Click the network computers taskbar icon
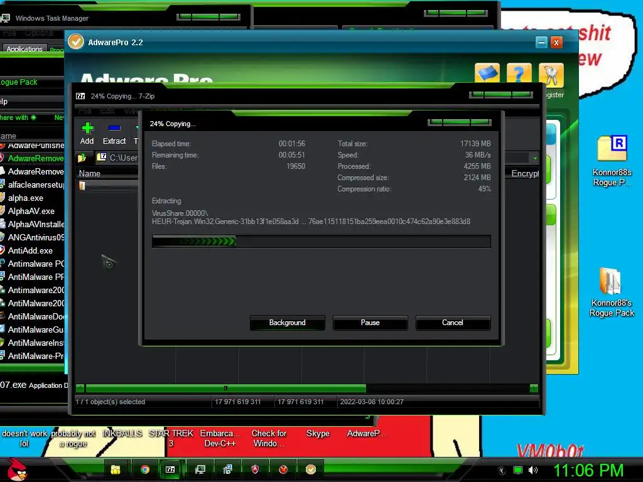Image resolution: width=643 pixels, height=482 pixels. point(227,469)
